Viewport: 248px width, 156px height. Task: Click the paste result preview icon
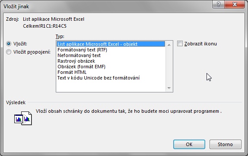click(x=23, y=118)
